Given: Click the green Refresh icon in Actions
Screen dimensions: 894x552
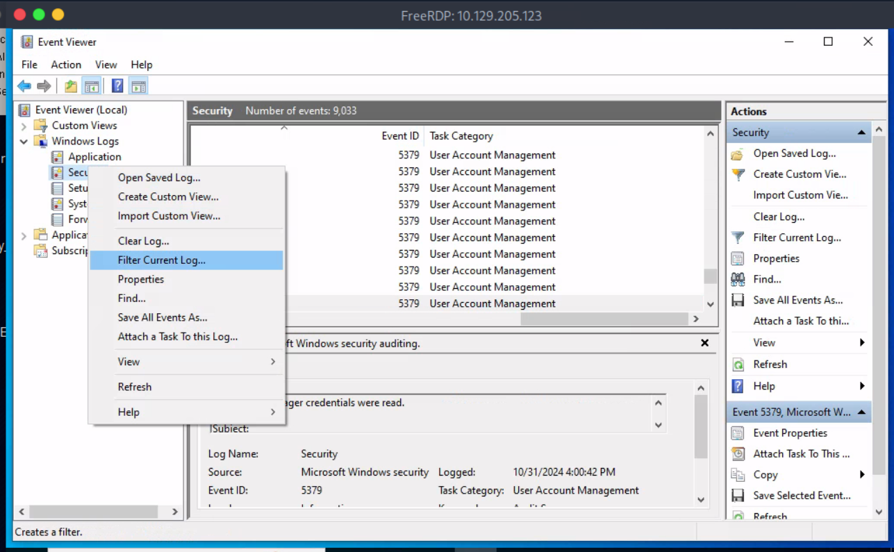Looking at the screenshot, I should 738,365.
